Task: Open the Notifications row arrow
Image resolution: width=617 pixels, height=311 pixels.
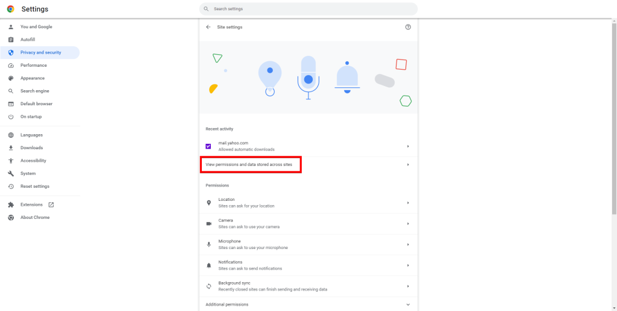Action: pos(408,265)
